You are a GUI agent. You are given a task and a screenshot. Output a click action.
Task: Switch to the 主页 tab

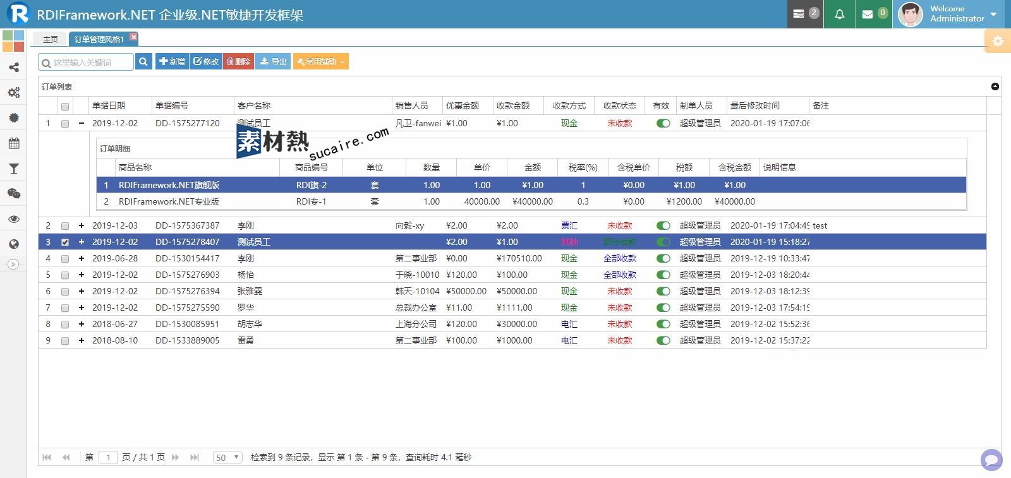(x=51, y=39)
